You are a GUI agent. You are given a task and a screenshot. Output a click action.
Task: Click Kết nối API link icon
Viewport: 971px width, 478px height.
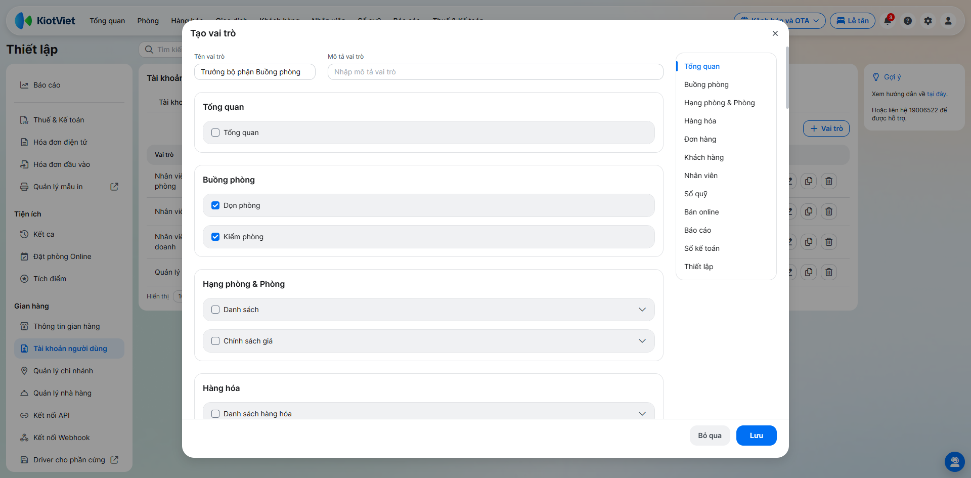click(24, 415)
